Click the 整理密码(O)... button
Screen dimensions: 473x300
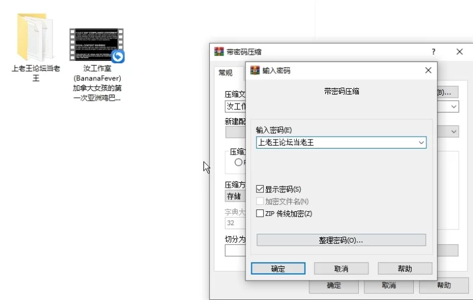341,240
